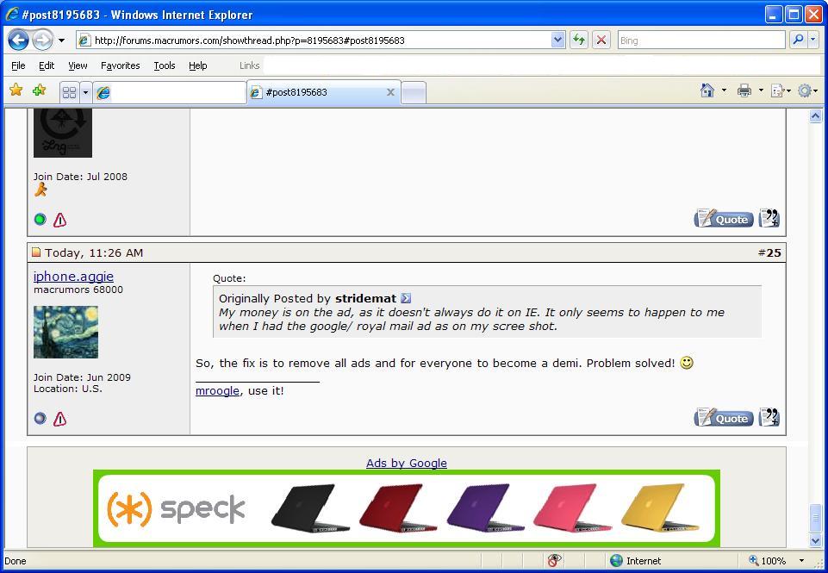Toggle multi-quote on the upper post

(769, 218)
